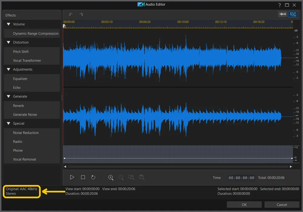Click the fit-all zoom icon
Viewport: 303px width, 212px height.
click(x=142, y=177)
